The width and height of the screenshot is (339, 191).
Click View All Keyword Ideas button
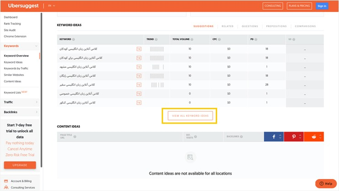190,116
